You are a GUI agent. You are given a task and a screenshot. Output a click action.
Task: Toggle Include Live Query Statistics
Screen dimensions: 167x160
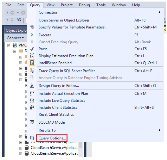pyautogui.click(x=95, y=101)
